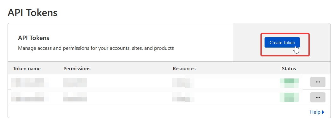Expand Help using the blue triangle arrow
The width and height of the screenshot is (334, 121).
point(323,112)
